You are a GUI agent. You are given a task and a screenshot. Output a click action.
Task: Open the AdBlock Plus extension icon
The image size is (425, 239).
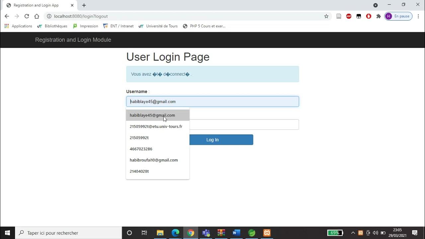coord(349,16)
